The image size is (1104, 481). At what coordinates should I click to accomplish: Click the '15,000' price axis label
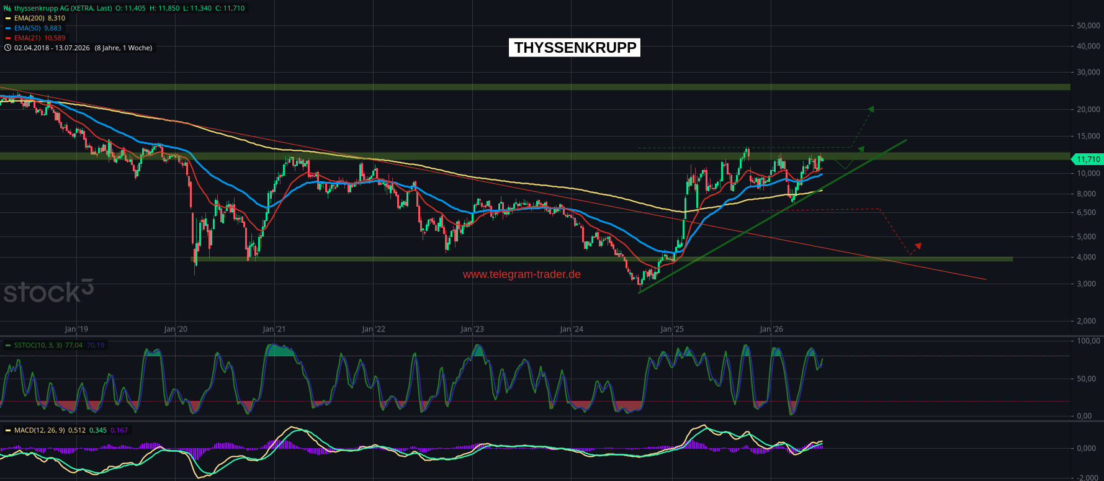coord(1088,136)
